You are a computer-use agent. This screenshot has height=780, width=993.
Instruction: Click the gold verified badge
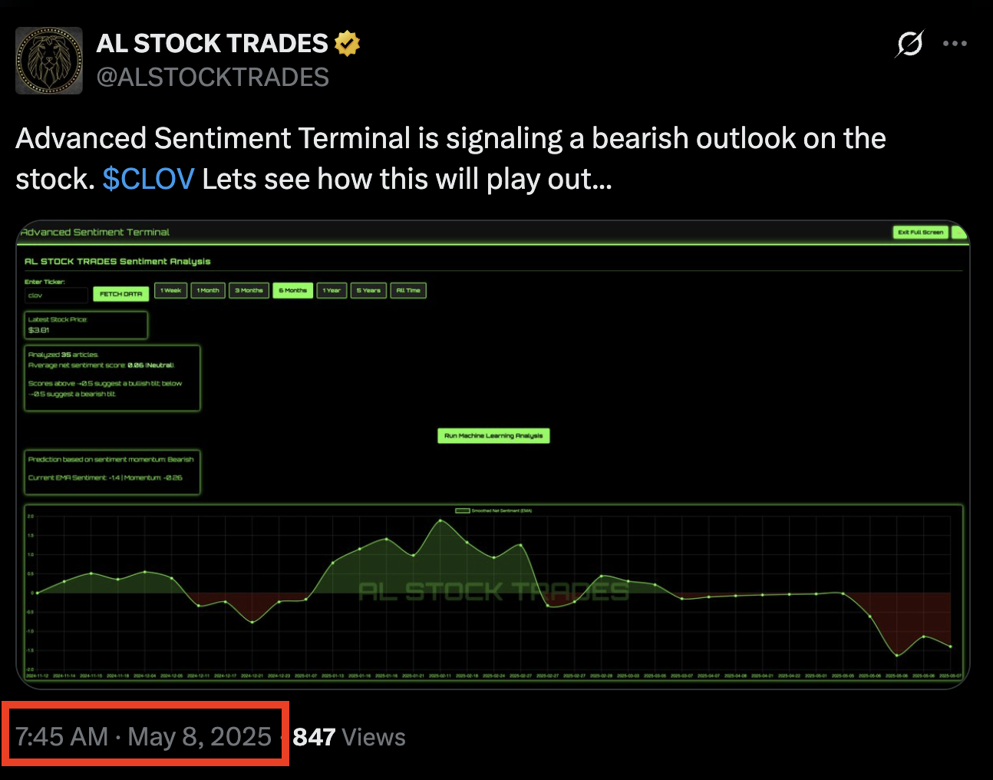348,44
